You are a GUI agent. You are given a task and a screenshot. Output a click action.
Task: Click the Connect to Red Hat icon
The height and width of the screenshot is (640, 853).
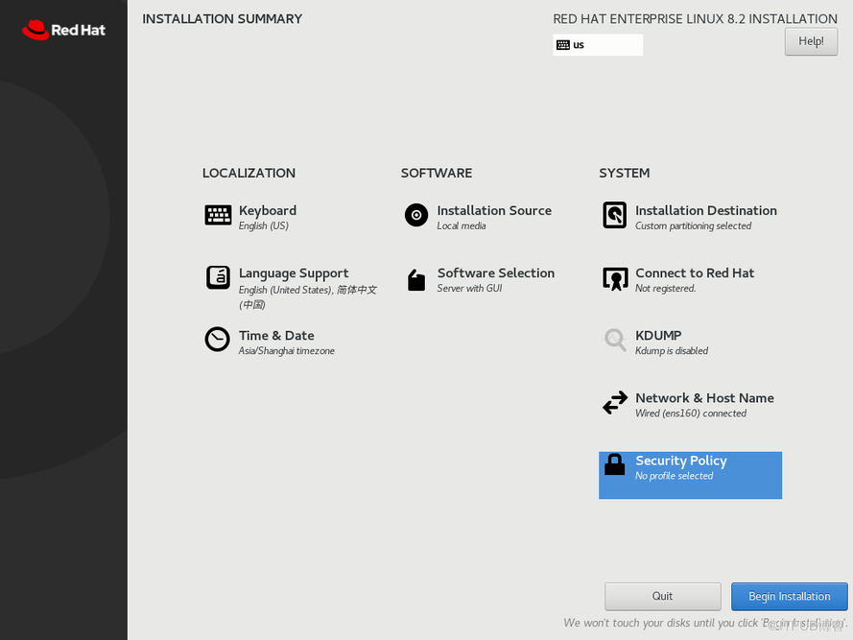coord(615,278)
